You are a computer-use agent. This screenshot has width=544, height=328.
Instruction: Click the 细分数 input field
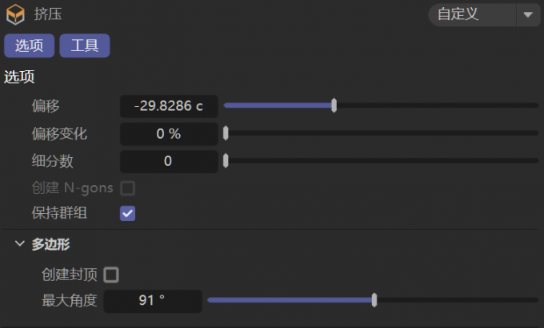pyautogui.click(x=169, y=161)
